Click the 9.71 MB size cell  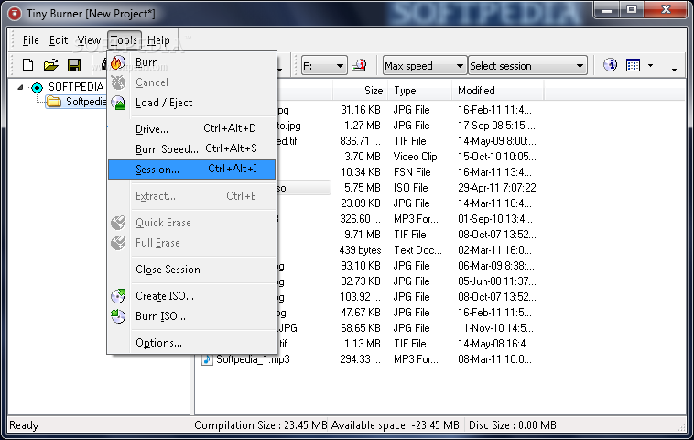tap(362, 235)
